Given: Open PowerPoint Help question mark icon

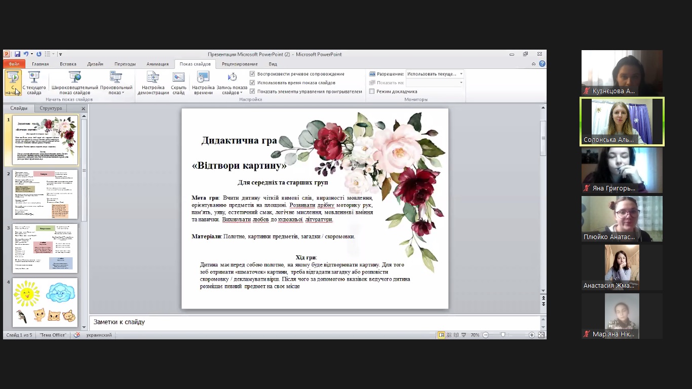Looking at the screenshot, I should tap(542, 64).
